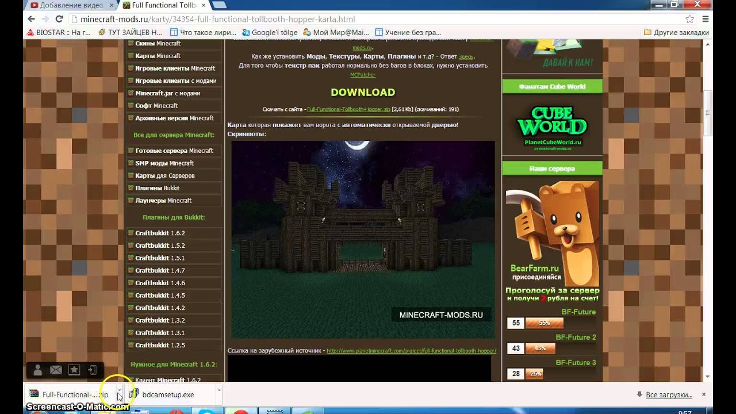Click the 'Здесь' answer link
The width and height of the screenshot is (736, 414).
[466, 56]
